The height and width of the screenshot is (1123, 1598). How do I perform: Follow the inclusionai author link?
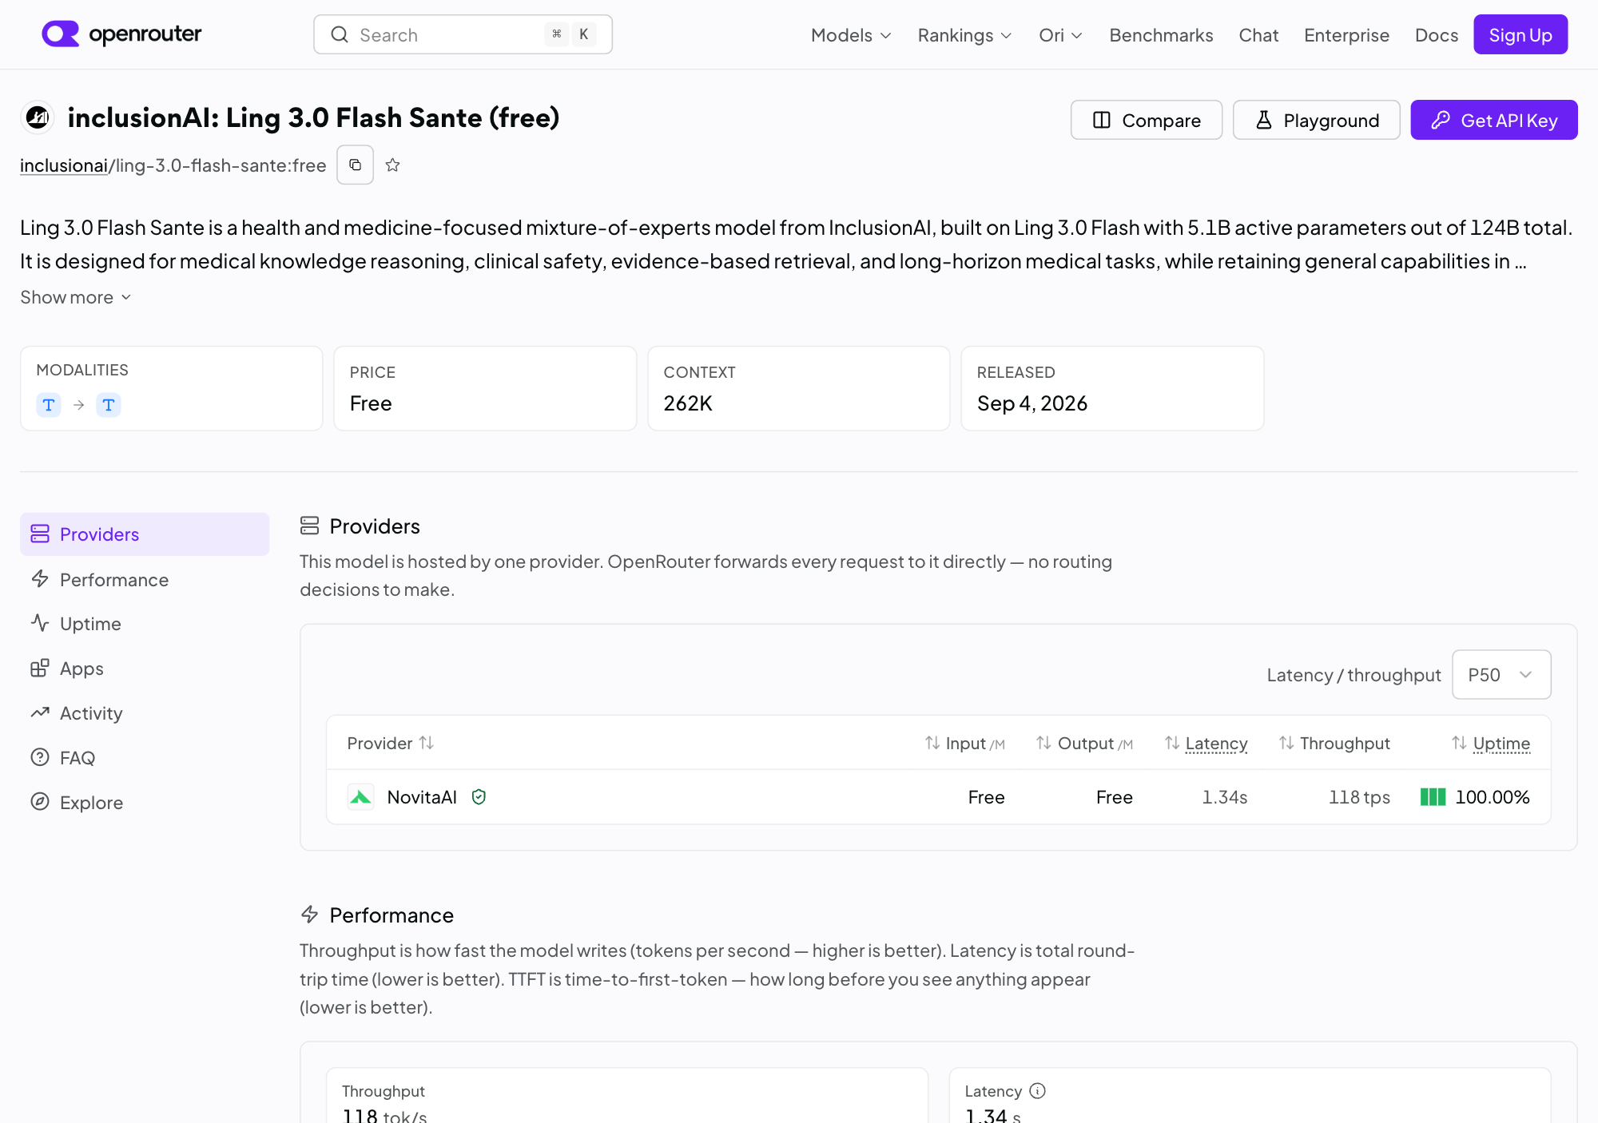[64, 165]
